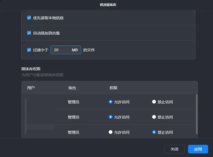This screenshot has height=157, width=213.
Task: Select 允许访问 for the first user row
Action: point(111,102)
